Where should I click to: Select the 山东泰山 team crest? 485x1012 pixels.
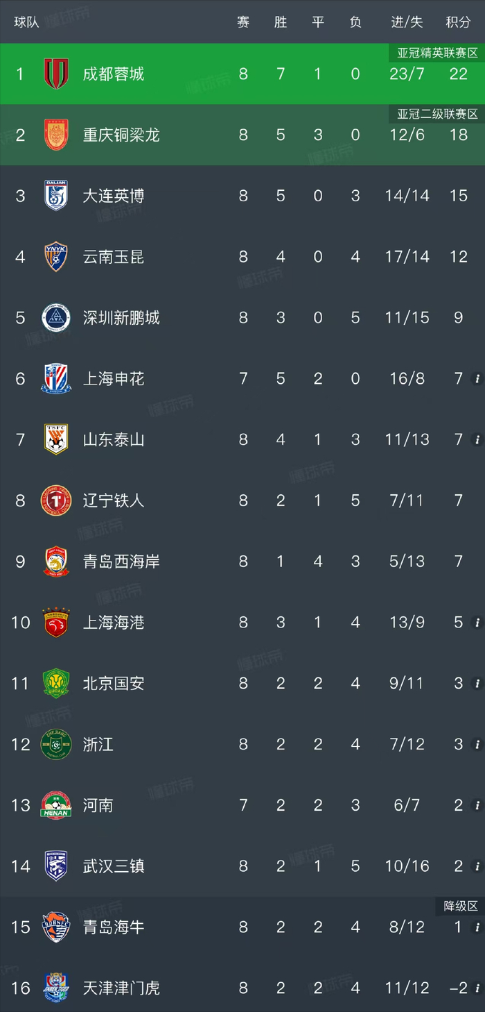pyautogui.click(x=56, y=439)
